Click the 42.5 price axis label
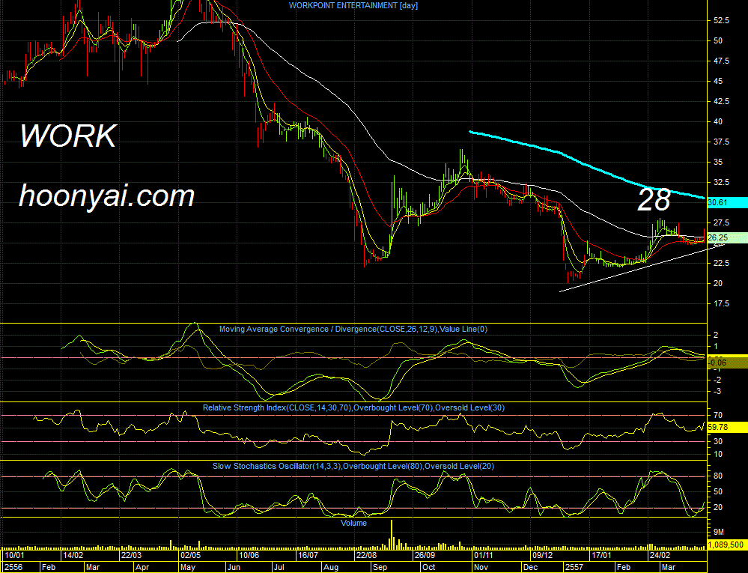The image size is (748, 573). (x=721, y=102)
